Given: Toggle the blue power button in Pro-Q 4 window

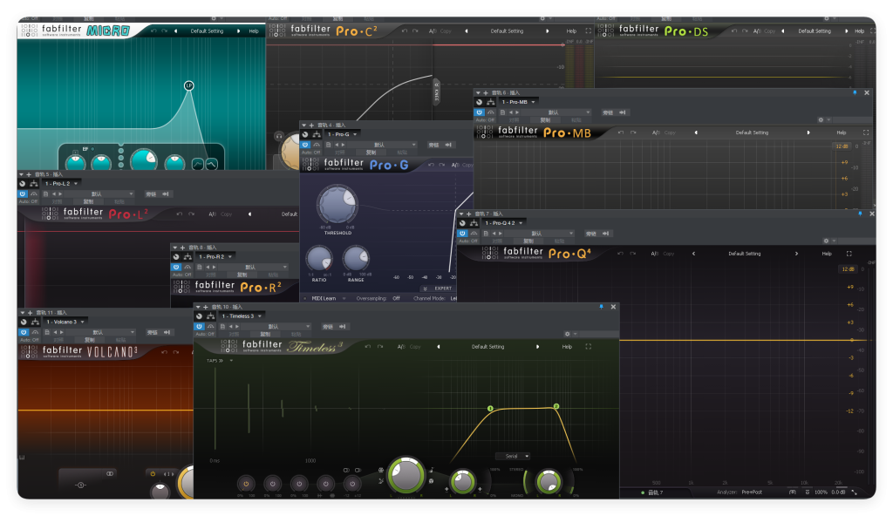Looking at the screenshot, I should click(462, 234).
